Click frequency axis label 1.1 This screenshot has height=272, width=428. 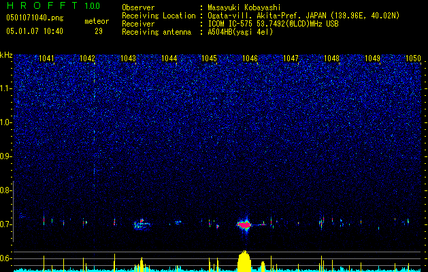(6, 88)
